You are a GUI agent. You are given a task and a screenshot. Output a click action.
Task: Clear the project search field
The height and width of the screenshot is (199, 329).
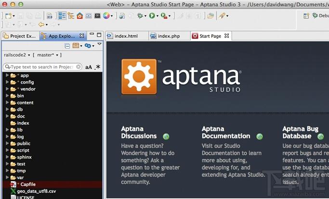(78, 67)
